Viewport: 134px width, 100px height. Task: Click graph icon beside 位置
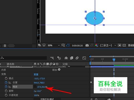coord(10,83)
